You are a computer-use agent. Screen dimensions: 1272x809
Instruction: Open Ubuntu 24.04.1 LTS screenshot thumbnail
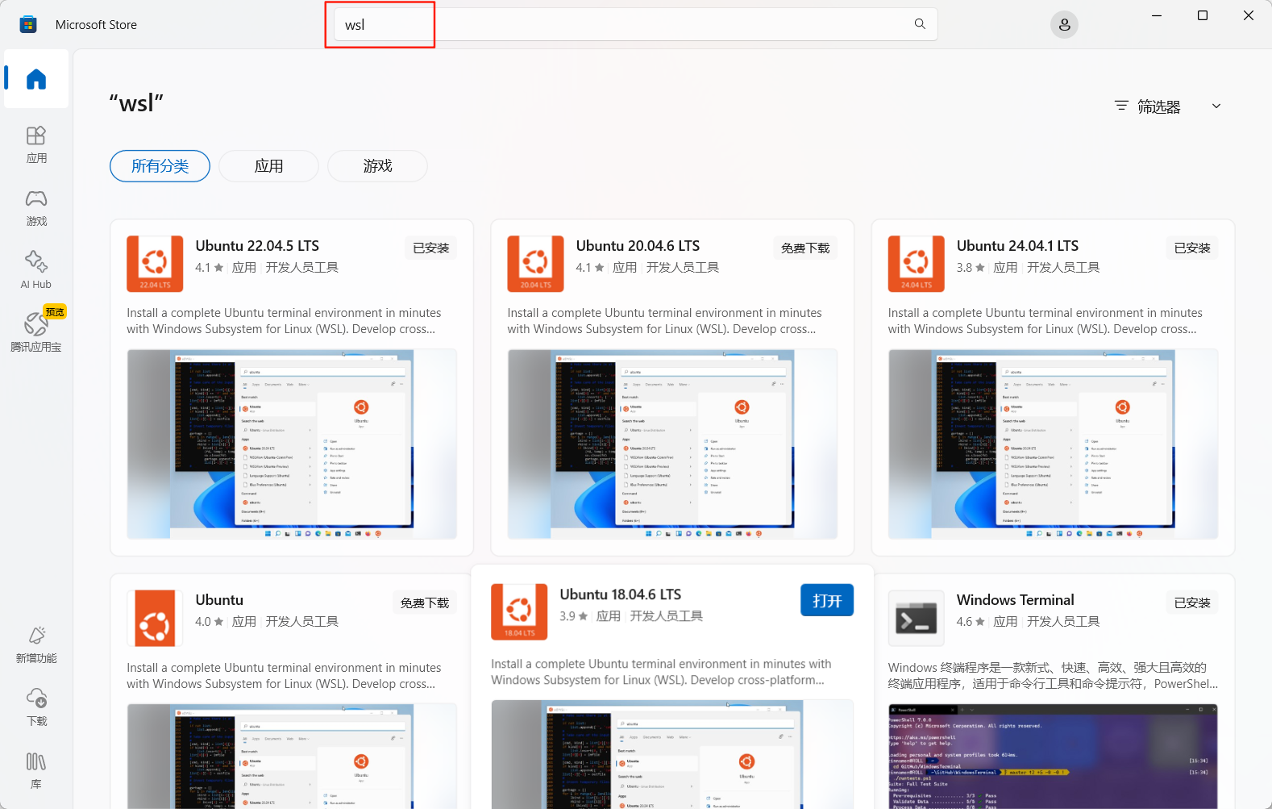tap(1053, 444)
